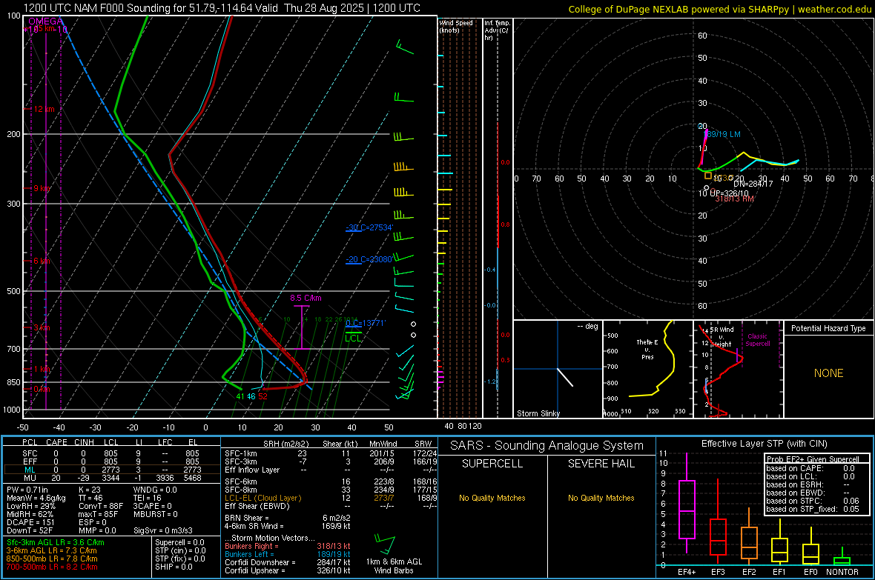Click the magenta 'Classic Supercell' label

click(758, 340)
